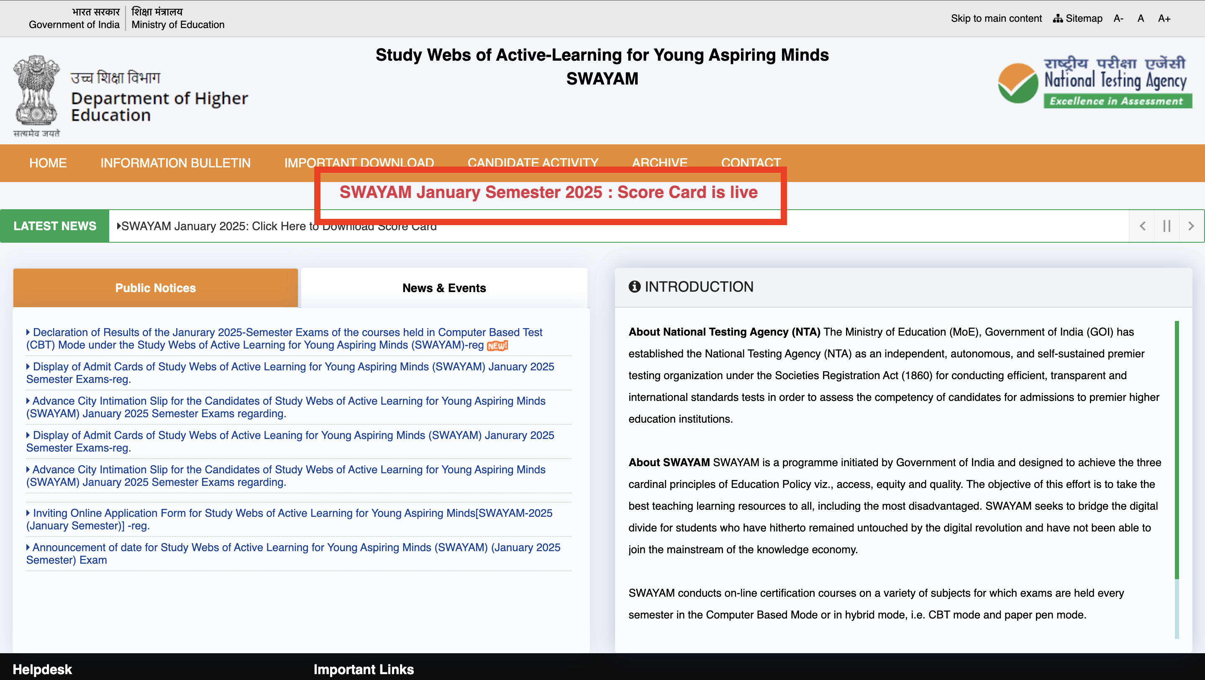This screenshot has height=680, width=1205.
Task: Open CANDIDATE ACTIVITY menu
Action: (x=533, y=162)
